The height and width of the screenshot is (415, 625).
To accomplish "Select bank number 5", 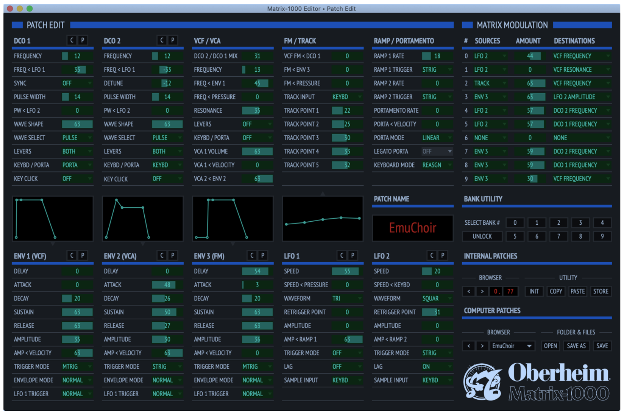I will (515, 236).
